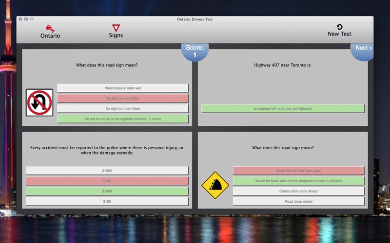Viewport: 390px width, 243px height.
Task: Open the Ontario province selector icon
Action: coord(50,29)
